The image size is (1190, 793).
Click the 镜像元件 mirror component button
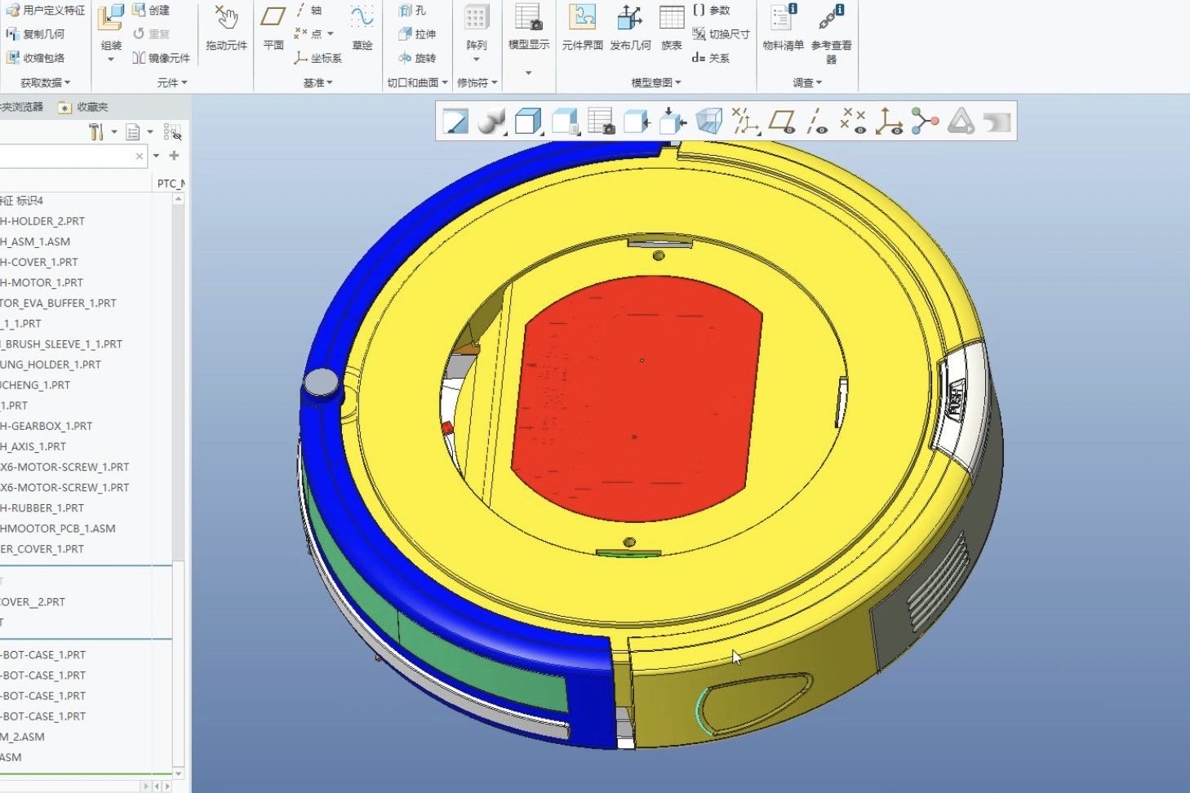point(162,58)
